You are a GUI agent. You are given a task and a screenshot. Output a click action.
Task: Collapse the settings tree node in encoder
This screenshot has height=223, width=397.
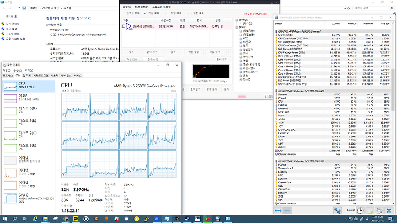pos(237,20)
